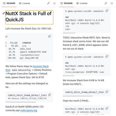Copy the left pane CONFIG_POSIX_SPAWN settings block
116x116 pixels.
pyautogui.click(x=49, y=95)
